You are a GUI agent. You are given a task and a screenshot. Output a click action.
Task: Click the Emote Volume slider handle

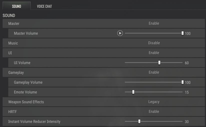(x=133, y=92)
